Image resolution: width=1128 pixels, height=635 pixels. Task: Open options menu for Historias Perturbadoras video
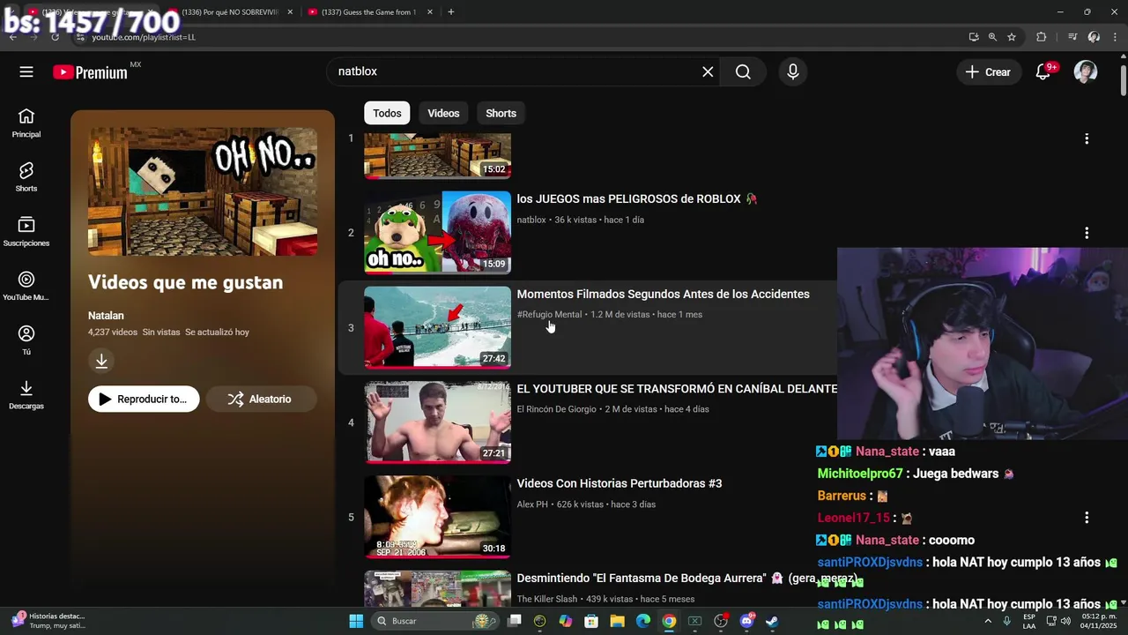click(1087, 518)
